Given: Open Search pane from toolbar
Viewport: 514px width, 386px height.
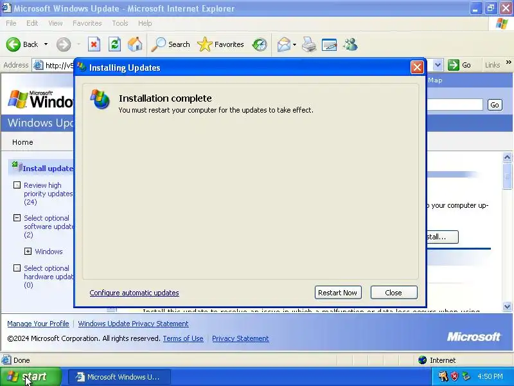Looking at the screenshot, I should tap(170, 44).
